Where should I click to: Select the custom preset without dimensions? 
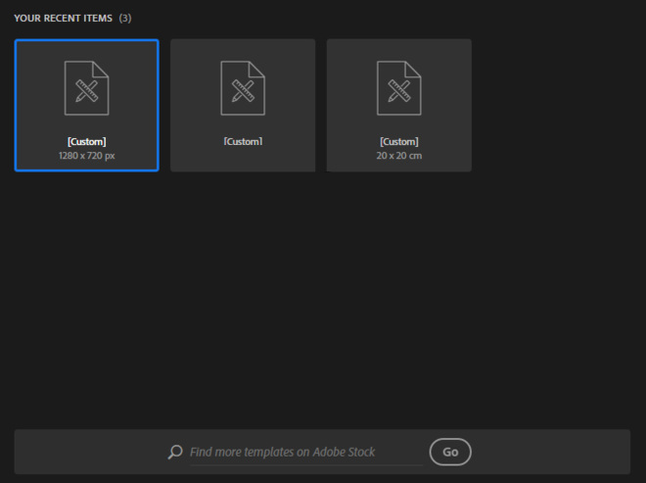click(x=243, y=105)
